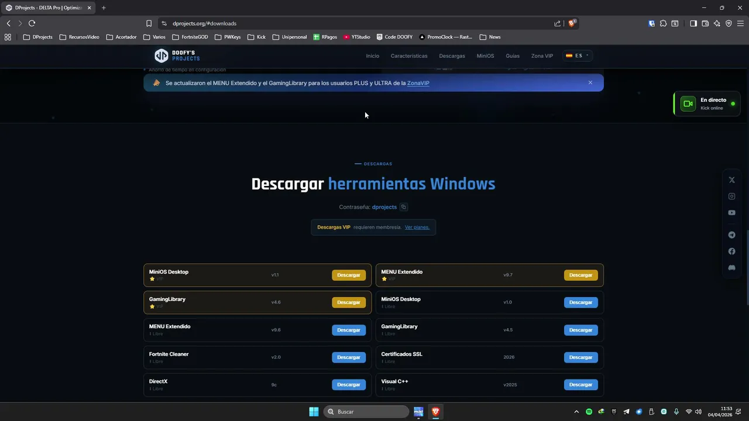Download GamingLibrary v4.5 Libre
749x421 pixels.
[581, 330]
